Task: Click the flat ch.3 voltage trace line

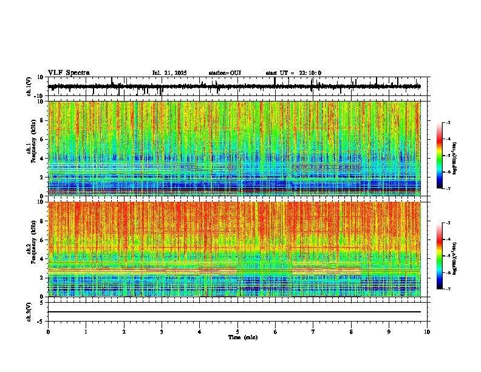Action: 234,312
